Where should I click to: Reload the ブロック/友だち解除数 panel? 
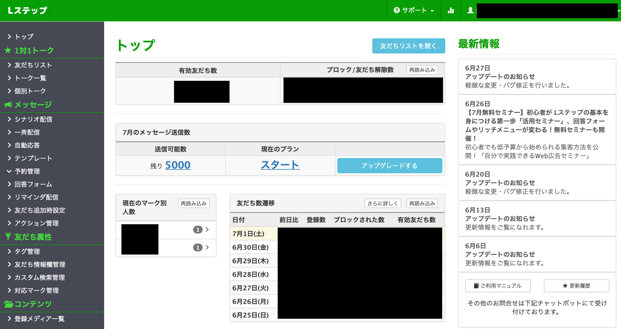(x=422, y=70)
